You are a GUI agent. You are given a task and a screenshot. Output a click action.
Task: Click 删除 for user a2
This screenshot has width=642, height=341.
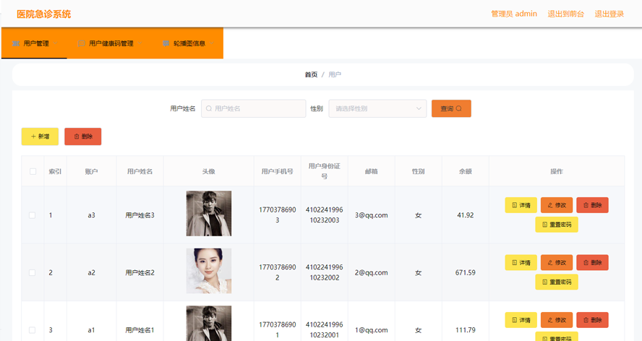click(x=592, y=262)
